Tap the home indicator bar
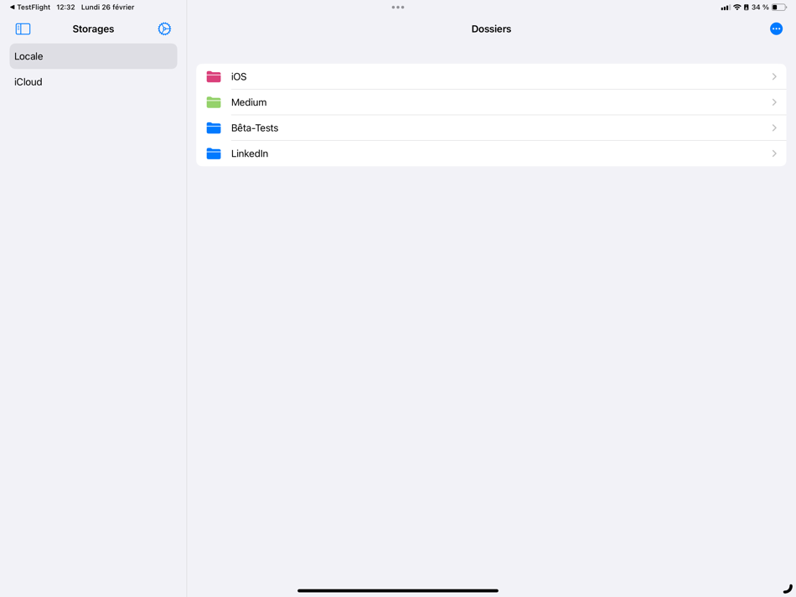Image resolution: width=796 pixels, height=597 pixels. pyautogui.click(x=397, y=589)
